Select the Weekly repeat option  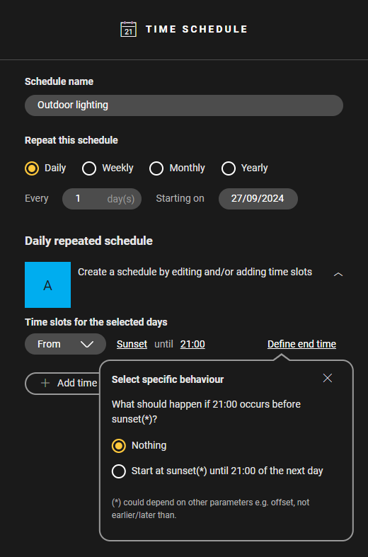89,168
